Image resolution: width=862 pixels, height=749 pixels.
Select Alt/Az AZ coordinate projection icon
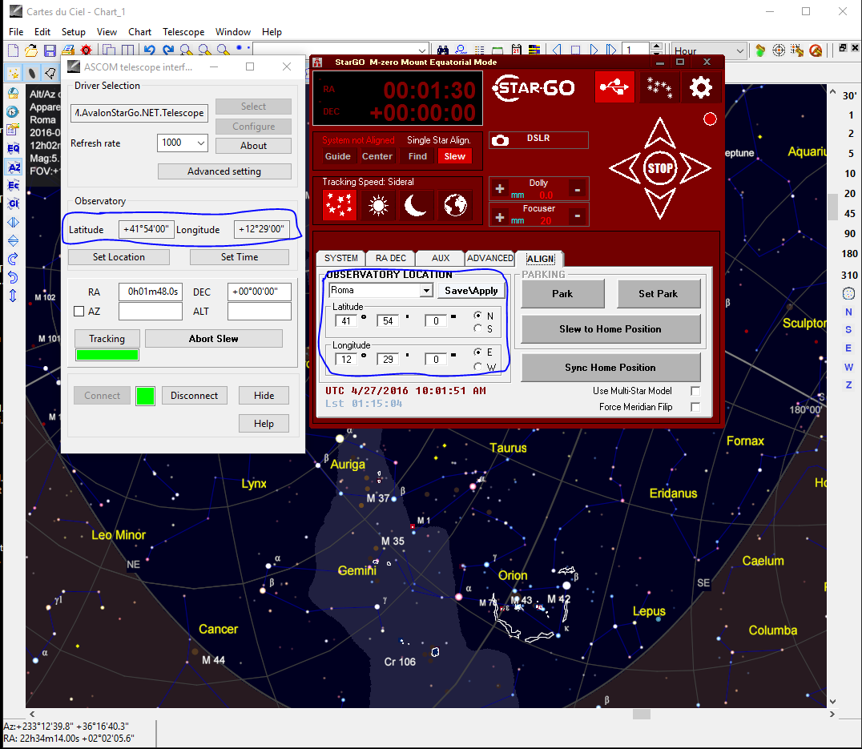[13, 167]
